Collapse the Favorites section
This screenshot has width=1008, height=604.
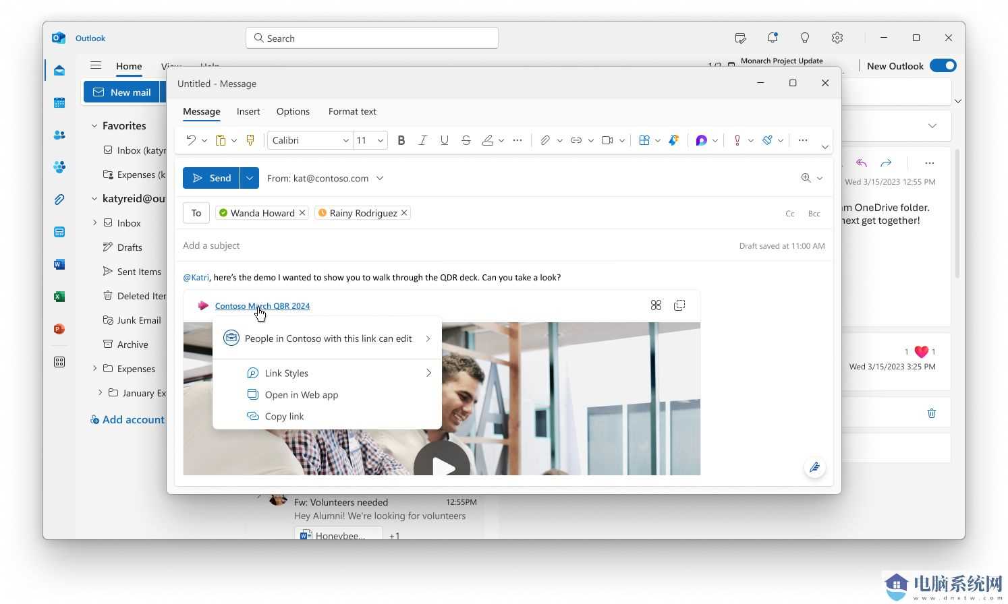tap(94, 125)
